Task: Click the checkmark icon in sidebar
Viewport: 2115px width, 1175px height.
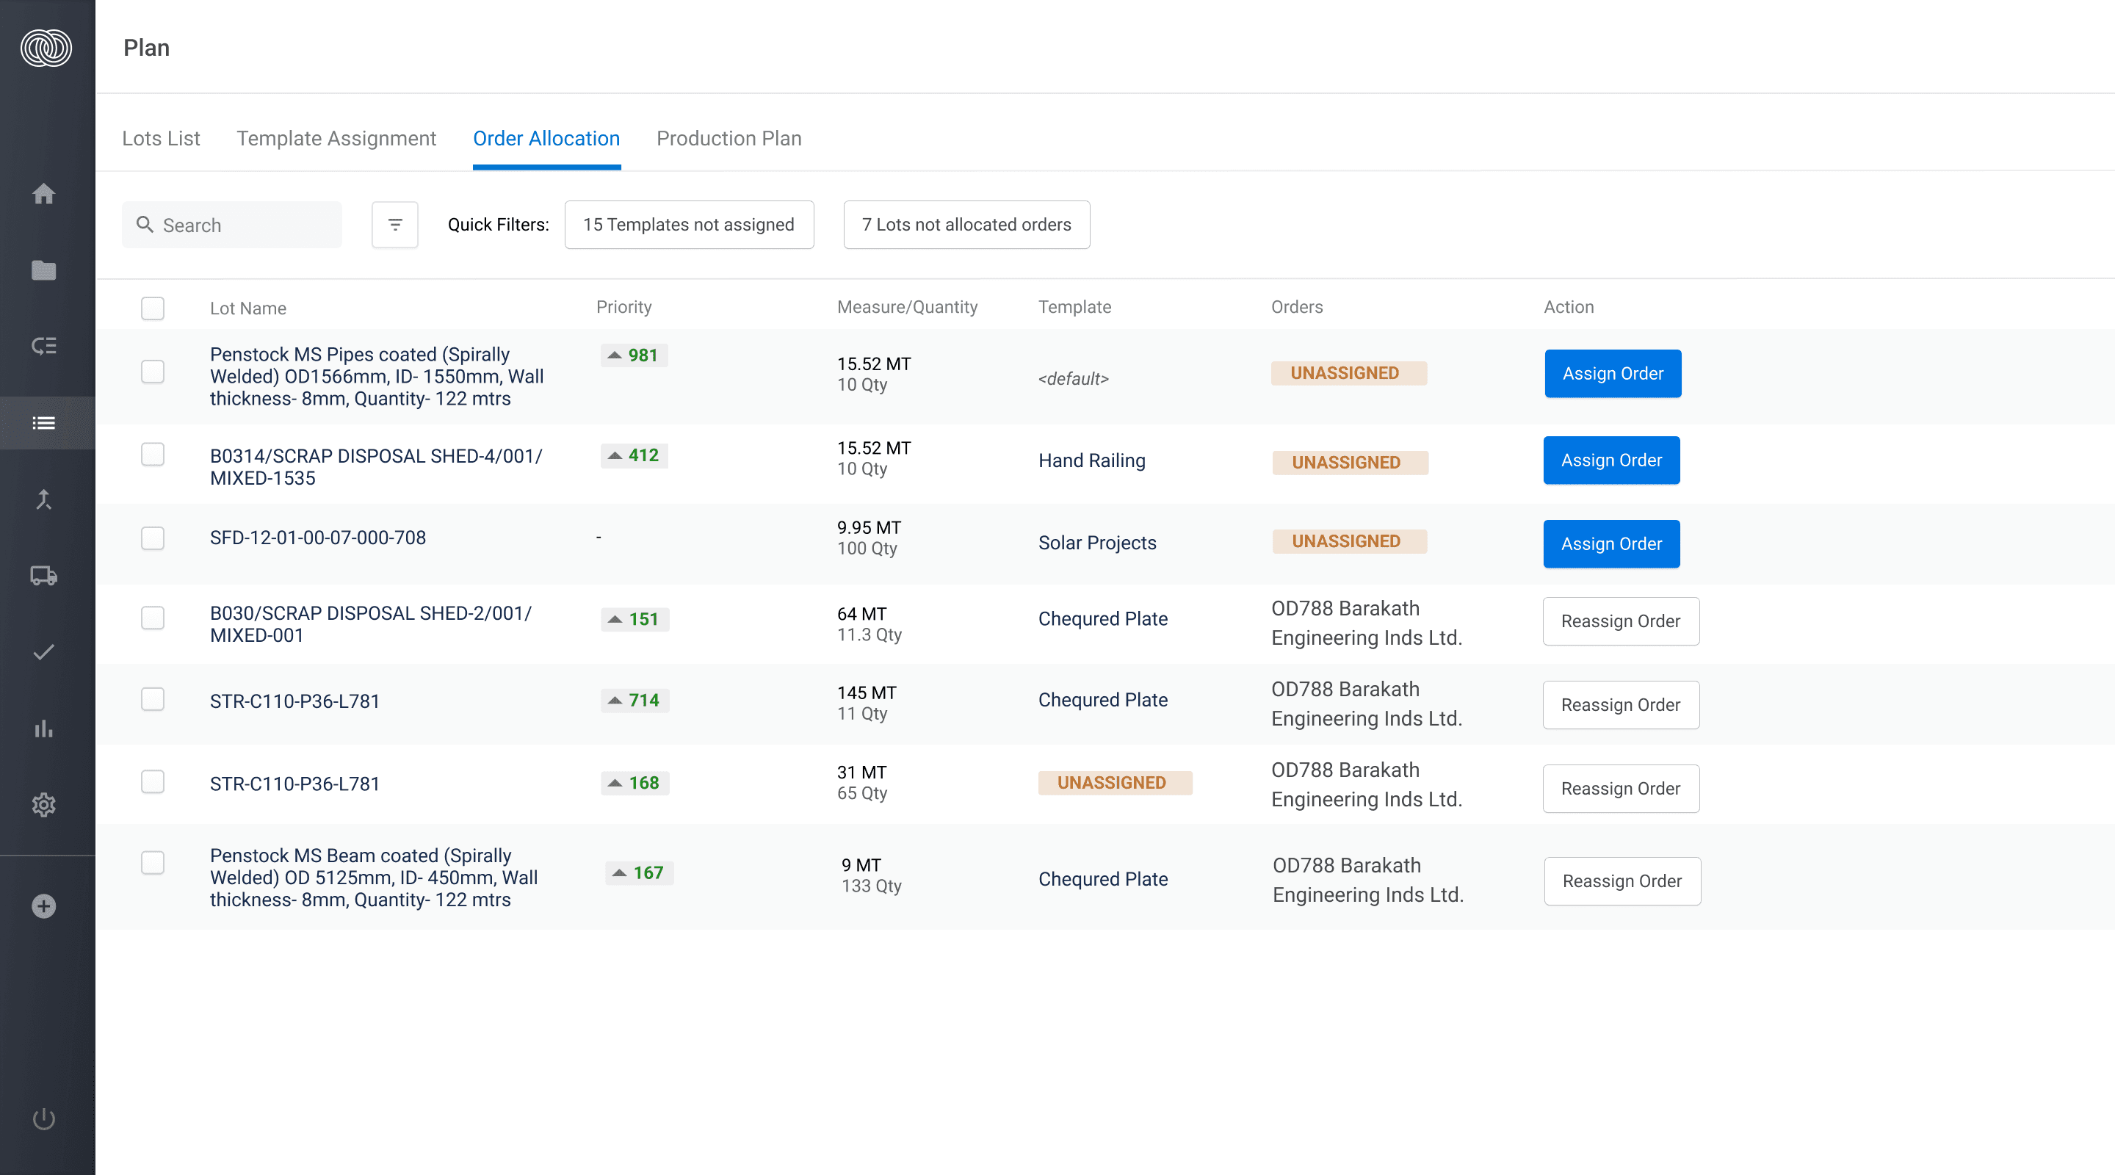Action: point(43,652)
